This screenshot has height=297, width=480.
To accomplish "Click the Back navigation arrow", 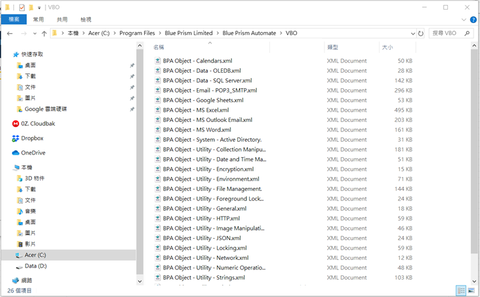I will (x=10, y=33).
